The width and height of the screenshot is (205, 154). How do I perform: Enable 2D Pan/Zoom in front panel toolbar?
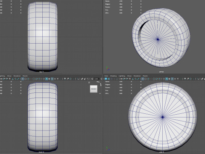15,79
